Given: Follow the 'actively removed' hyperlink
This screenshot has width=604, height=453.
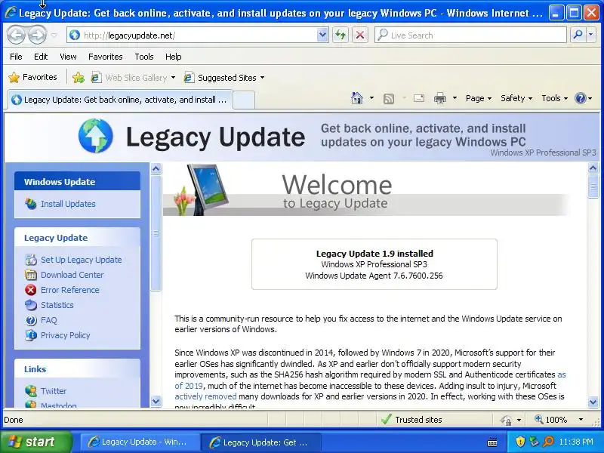Looking at the screenshot, I should tap(205, 396).
